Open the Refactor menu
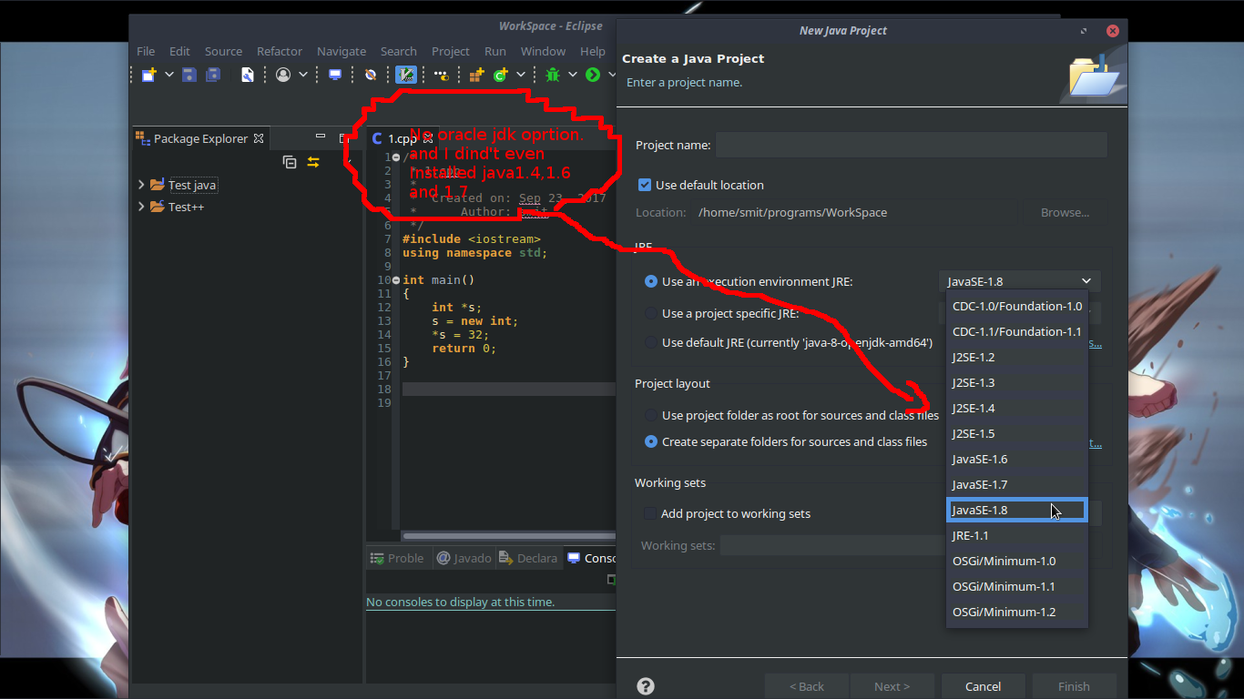 point(280,51)
